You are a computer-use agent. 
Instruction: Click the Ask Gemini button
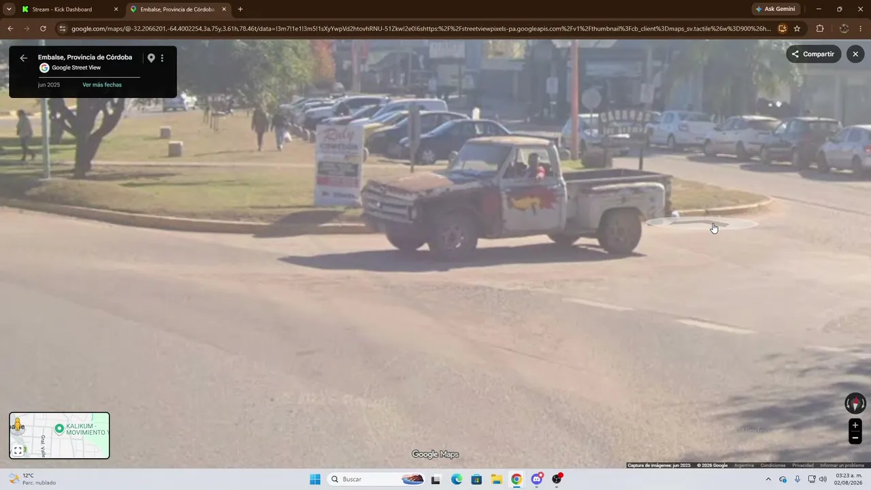(775, 10)
